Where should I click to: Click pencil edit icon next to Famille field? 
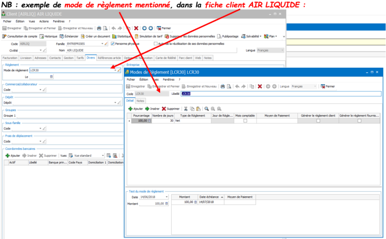click(106, 44)
